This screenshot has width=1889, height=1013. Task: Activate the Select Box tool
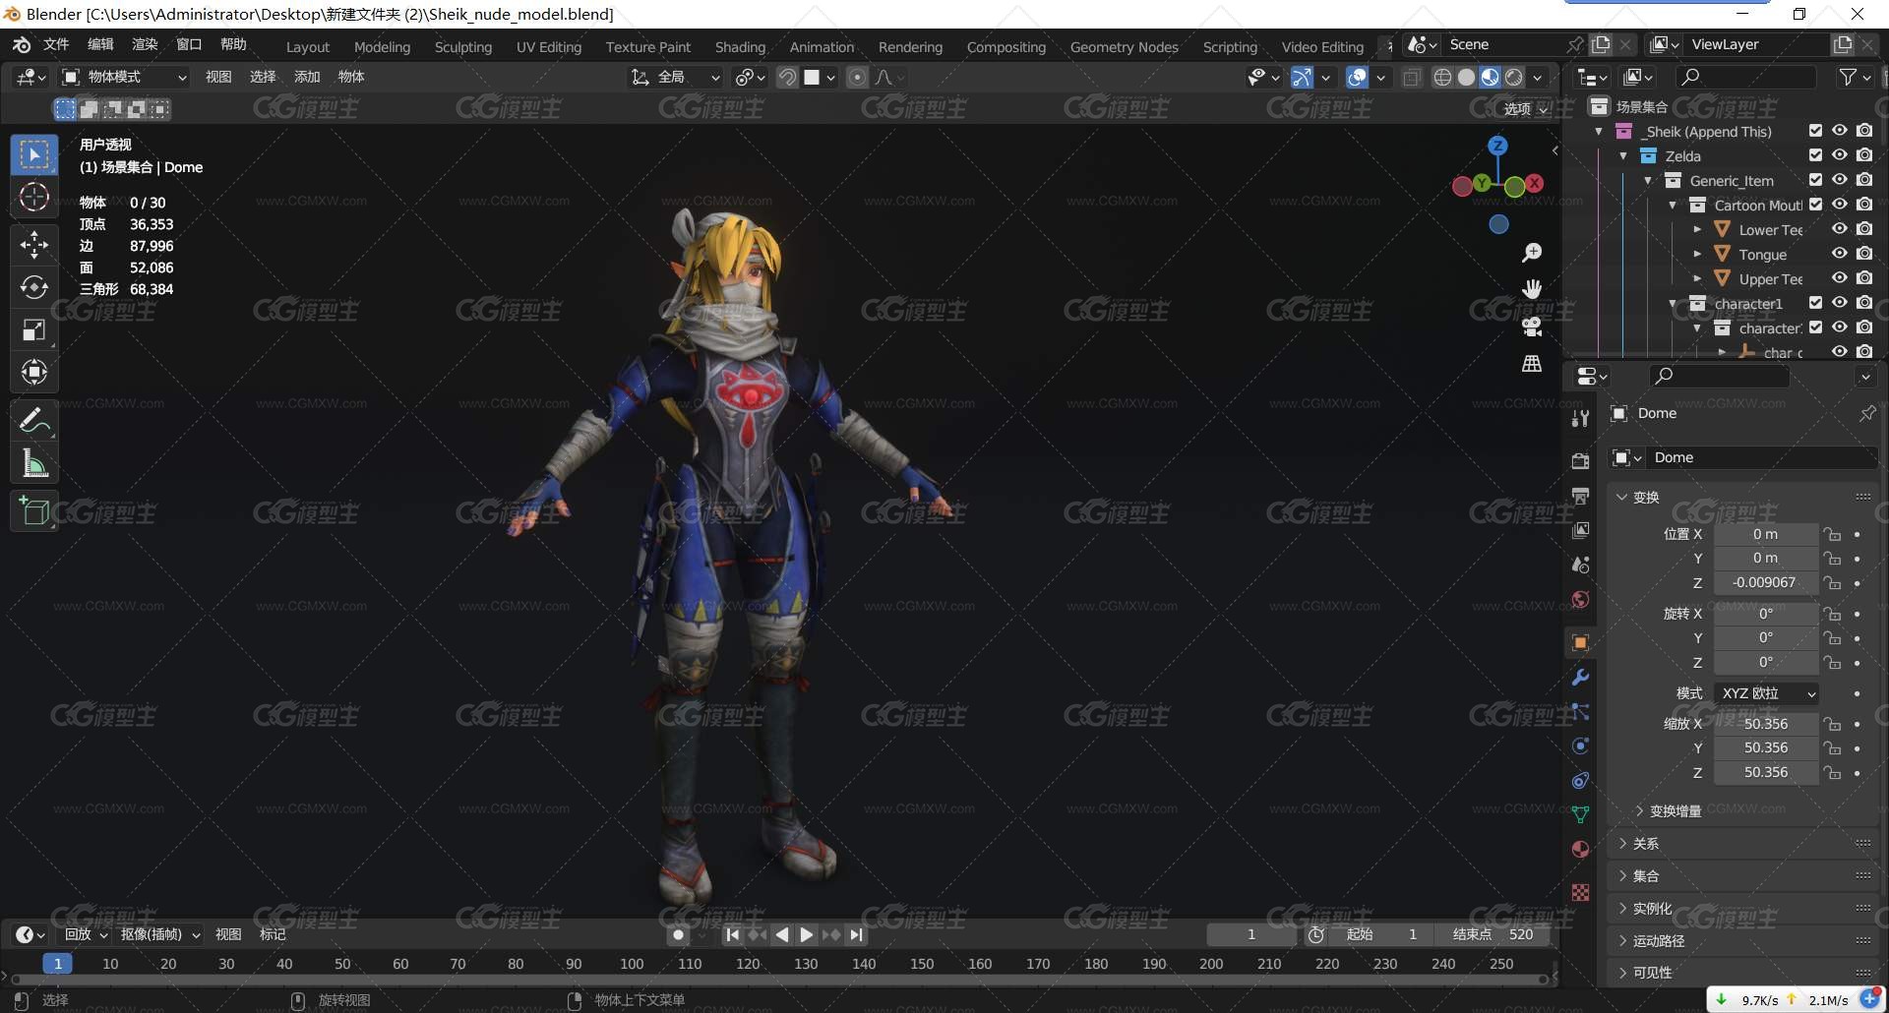click(34, 154)
